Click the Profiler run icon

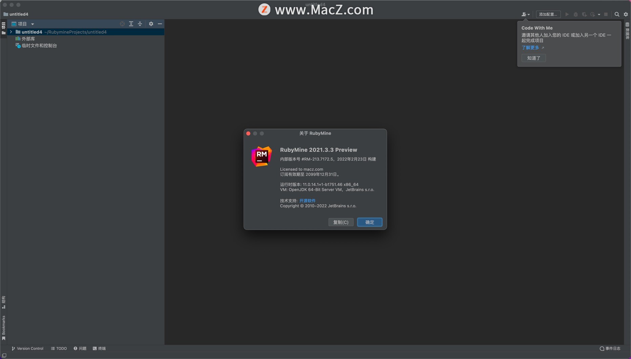593,14
